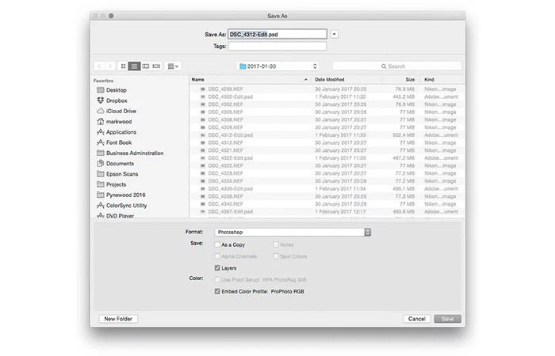Select file DSC_4309.NEF
555x356 pixels.
(x=327, y=127)
